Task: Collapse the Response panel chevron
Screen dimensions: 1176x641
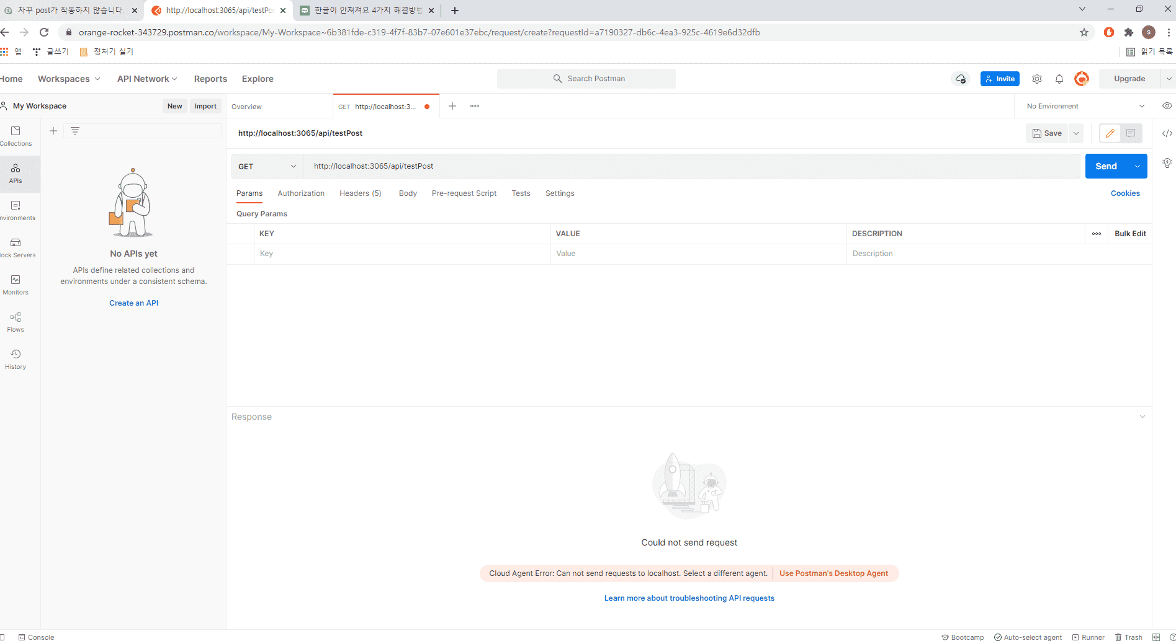Action: [x=1142, y=417]
